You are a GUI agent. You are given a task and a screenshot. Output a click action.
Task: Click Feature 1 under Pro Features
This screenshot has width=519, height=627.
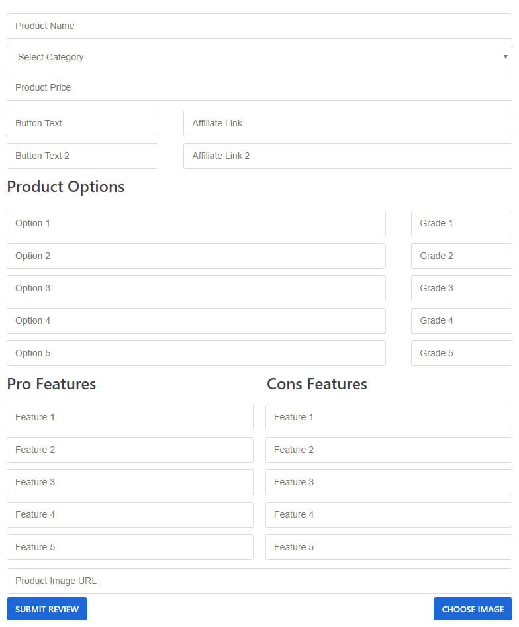coord(130,418)
